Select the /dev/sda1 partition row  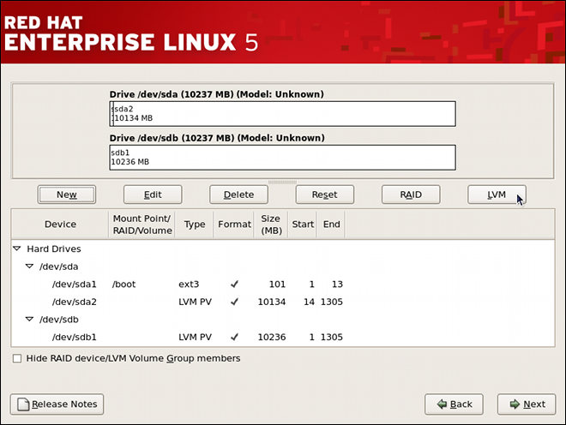[x=283, y=284]
